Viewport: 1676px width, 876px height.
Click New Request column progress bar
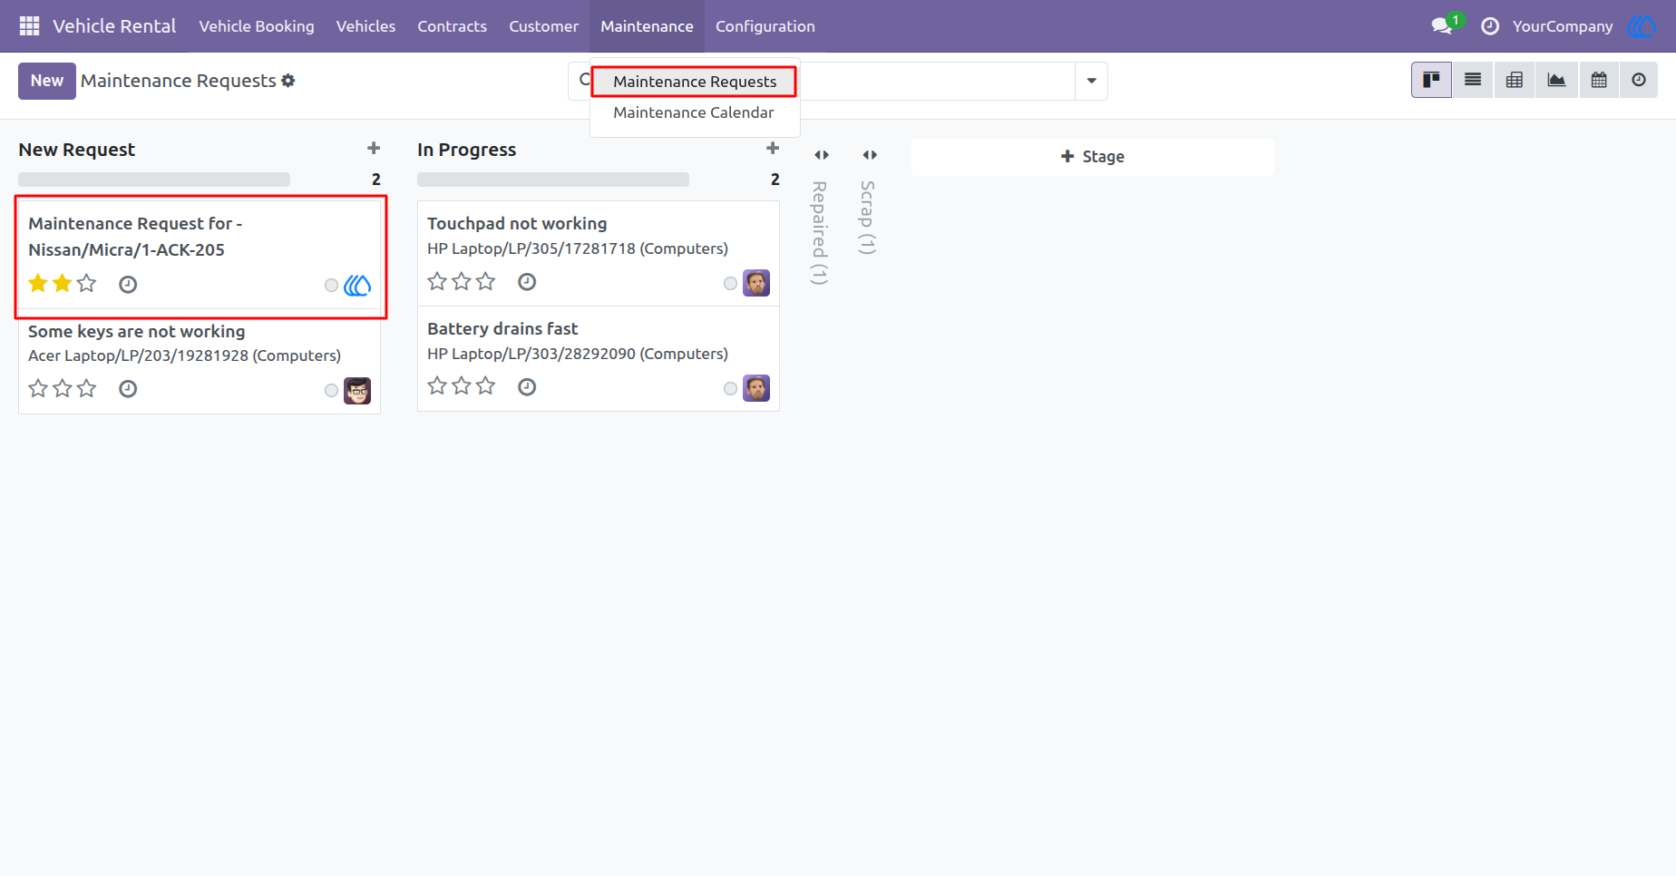(x=154, y=180)
